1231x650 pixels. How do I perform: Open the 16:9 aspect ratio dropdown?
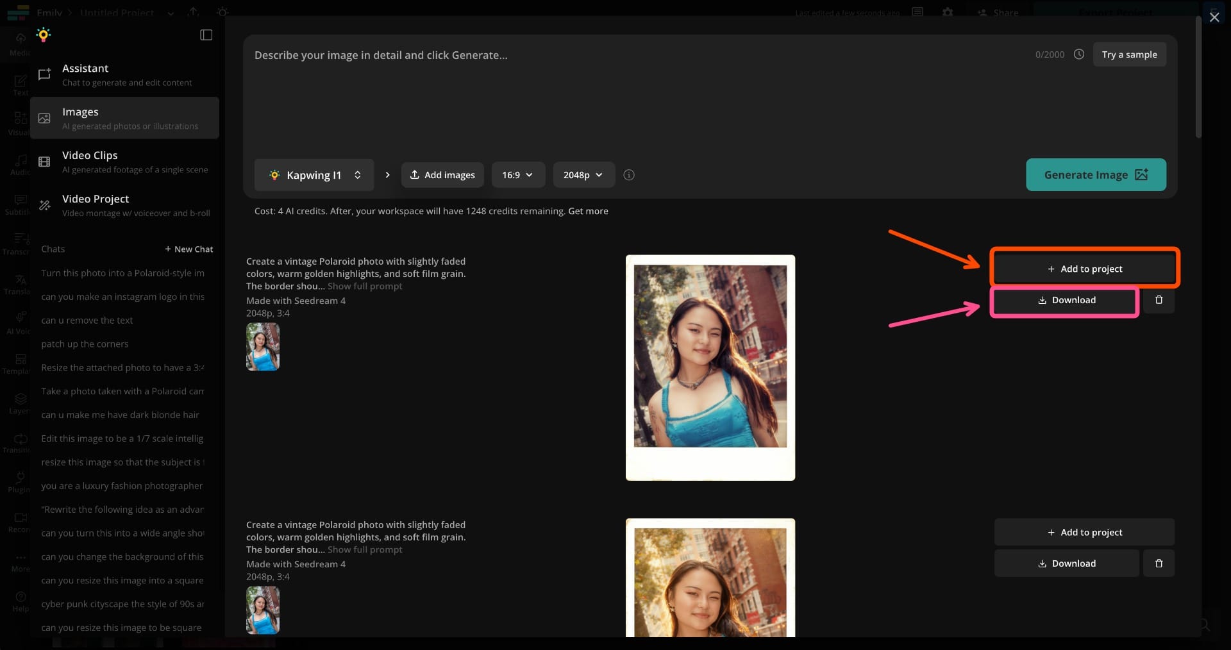coord(518,175)
